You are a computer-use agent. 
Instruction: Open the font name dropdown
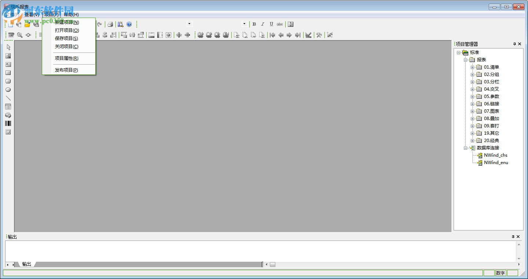(x=189, y=24)
